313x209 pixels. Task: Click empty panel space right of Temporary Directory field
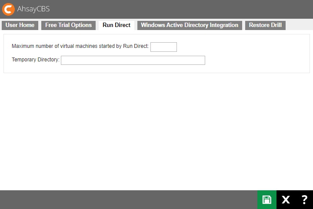pos(256,60)
